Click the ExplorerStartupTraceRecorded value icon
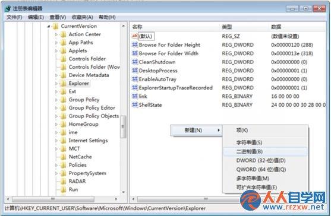 (x=135, y=88)
